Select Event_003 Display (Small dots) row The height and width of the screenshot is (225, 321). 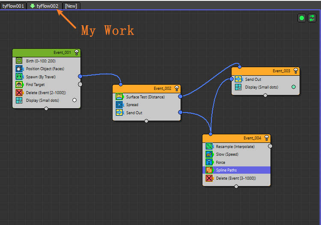coord(265,87)
